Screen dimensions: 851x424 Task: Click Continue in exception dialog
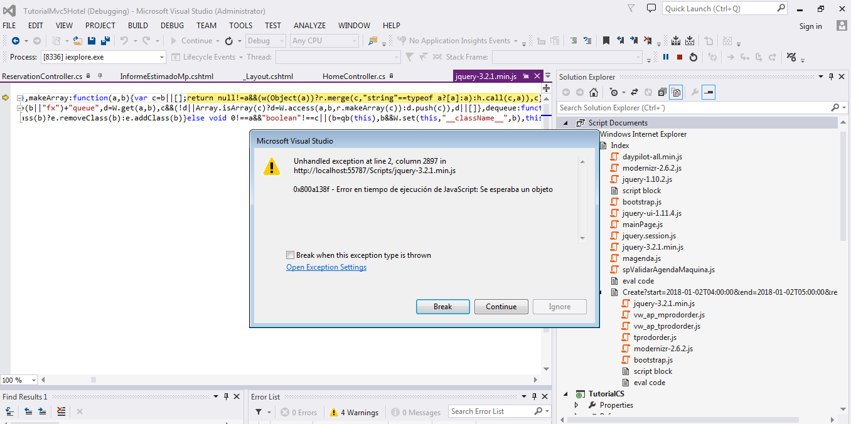[501, 307]
